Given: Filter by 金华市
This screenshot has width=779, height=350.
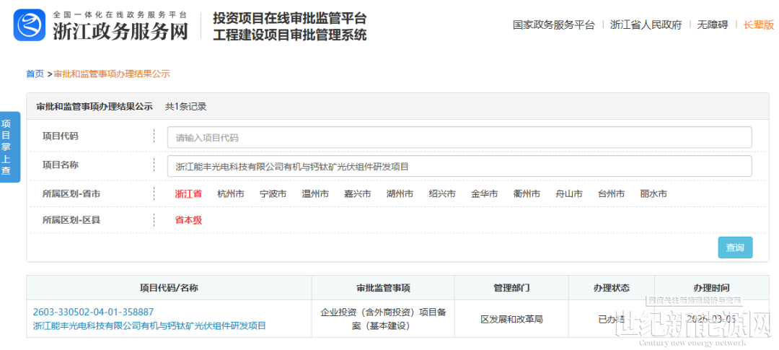Looking at the screenshot, I should 485,193.
